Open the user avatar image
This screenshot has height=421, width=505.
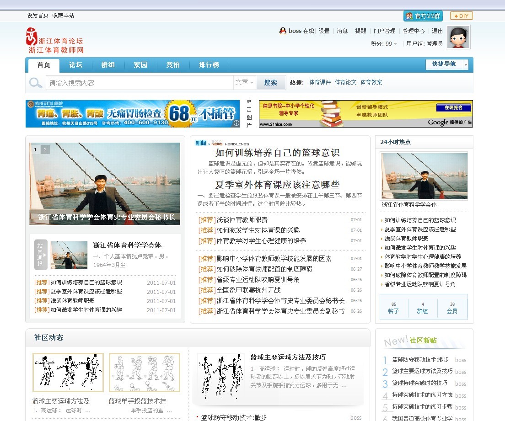point(458,37)
